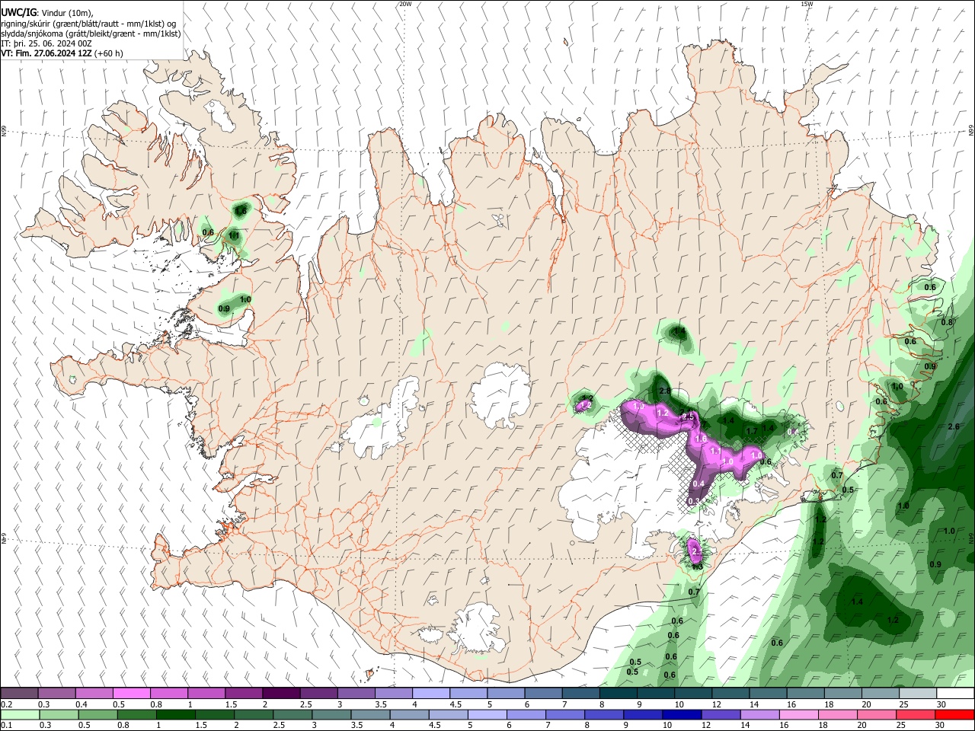Click the '0.1' label under the rain legend
Viewport: 975px width, 731px height.
pyautogui.click(x=5, y=725)
